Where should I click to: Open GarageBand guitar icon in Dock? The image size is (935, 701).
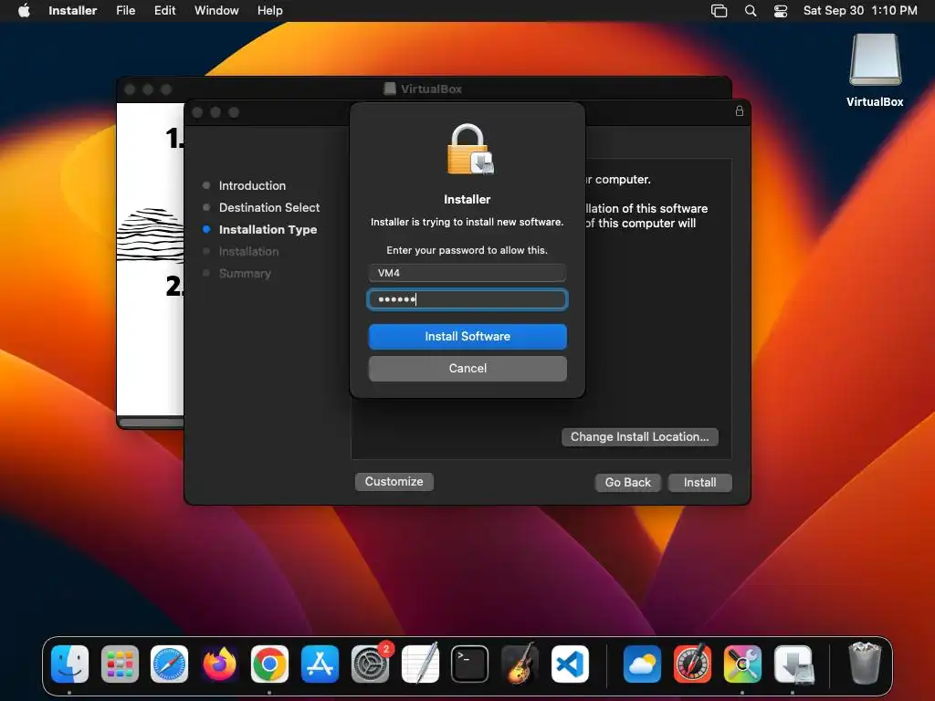[520, 664]
